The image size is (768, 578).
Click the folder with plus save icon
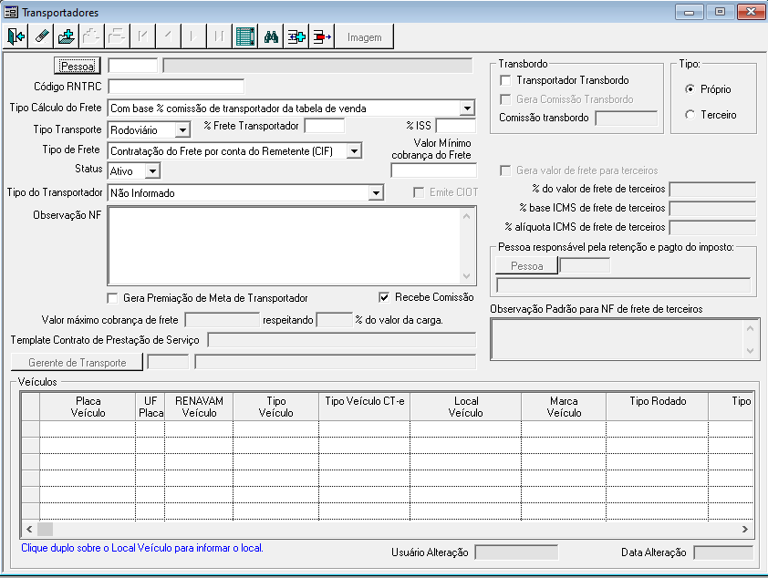pos(66,36)
